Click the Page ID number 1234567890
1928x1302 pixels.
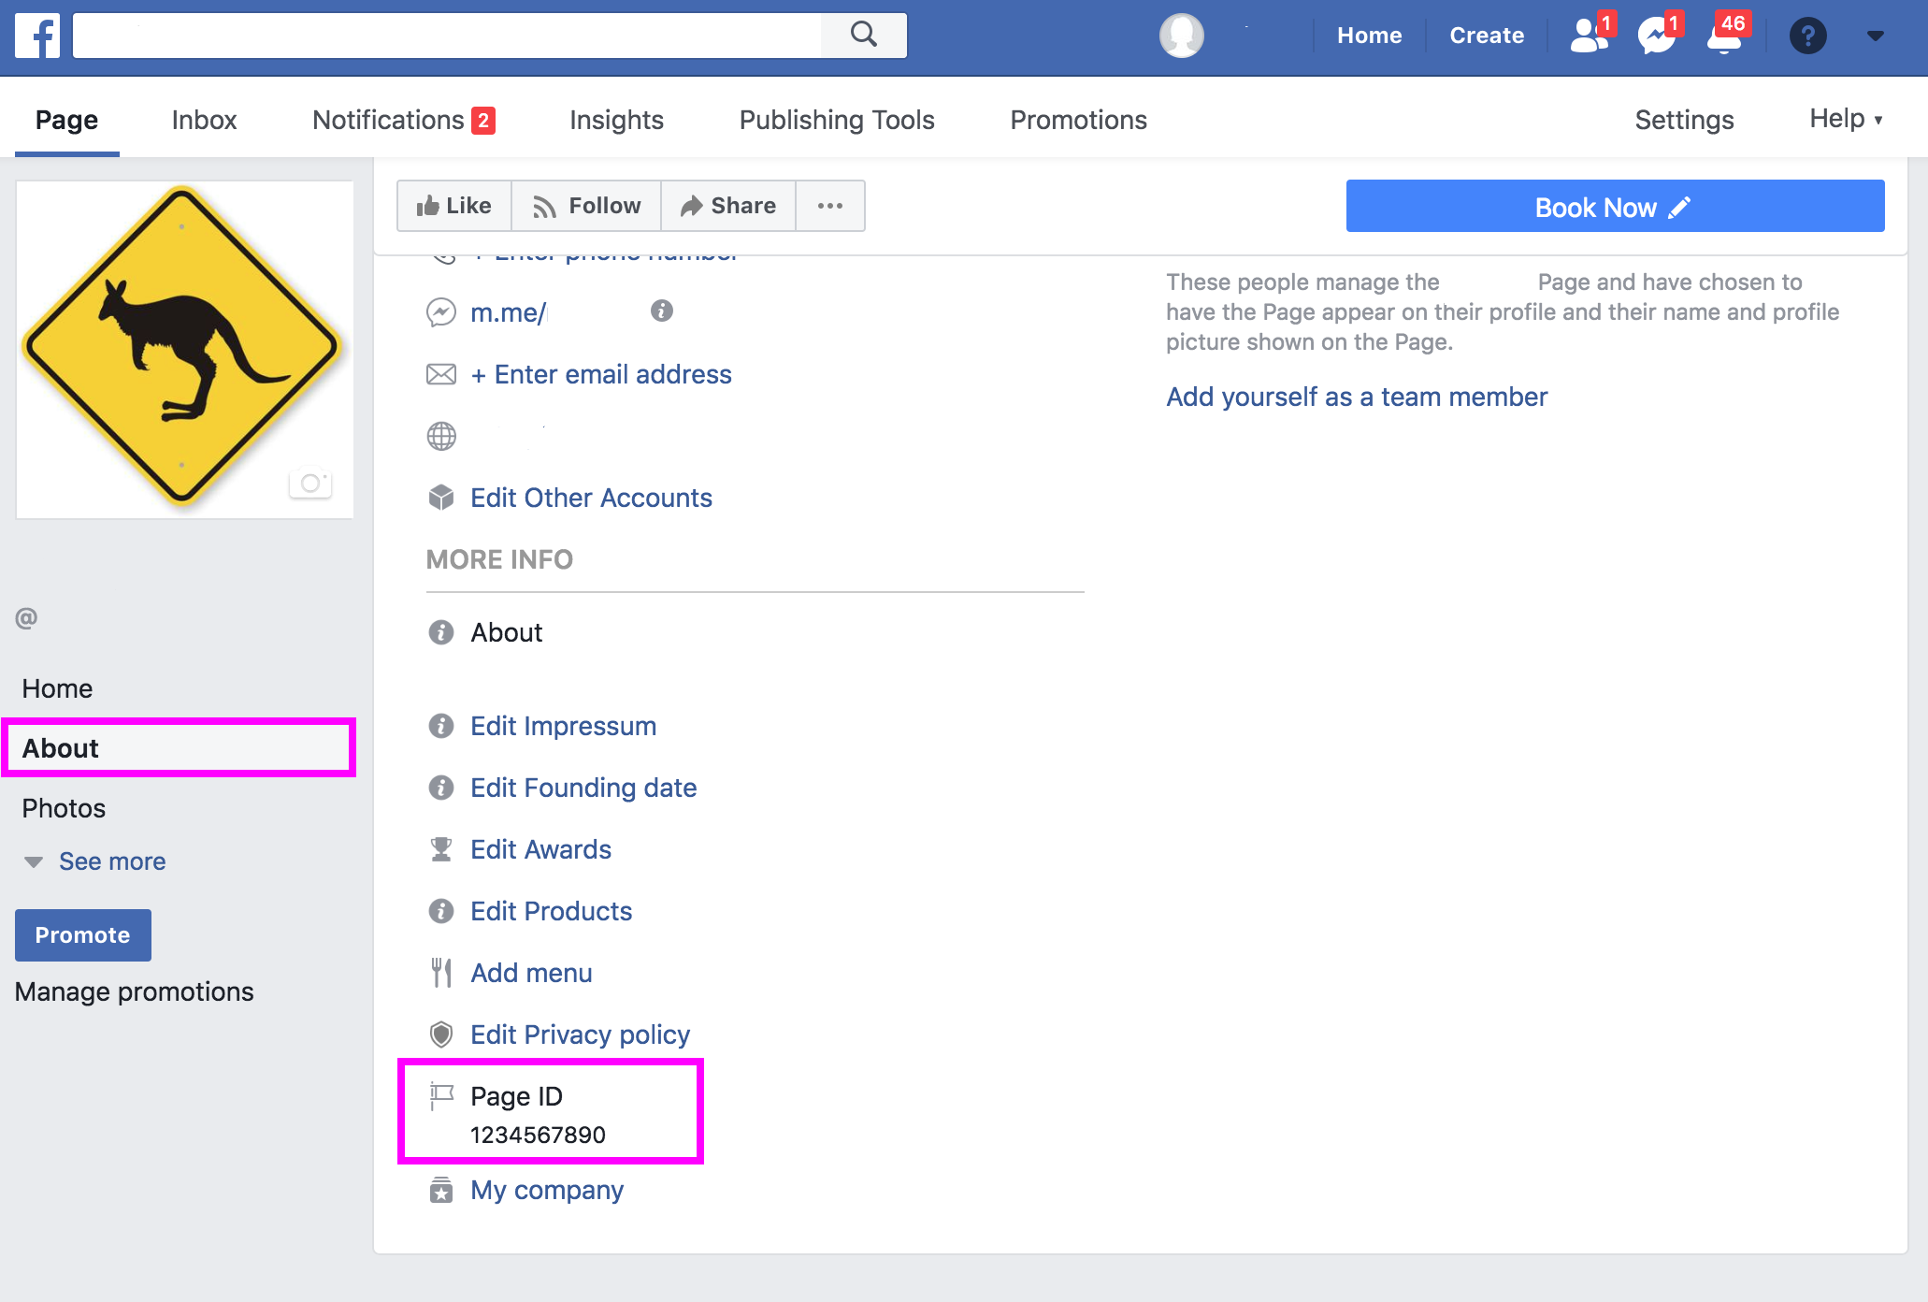coord(538,1135)
